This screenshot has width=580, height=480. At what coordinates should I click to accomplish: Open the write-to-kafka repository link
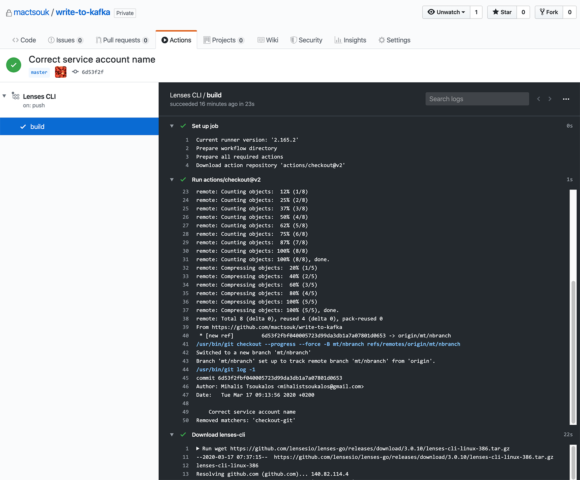83,12
